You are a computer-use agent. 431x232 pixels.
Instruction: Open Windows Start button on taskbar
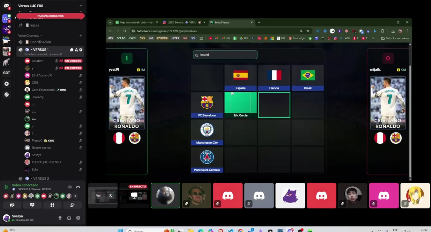coord(120,230)
